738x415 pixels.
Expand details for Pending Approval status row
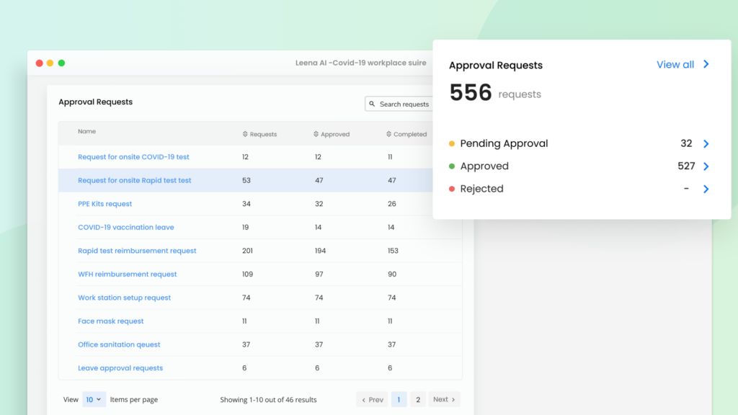[x=706, y=143]
